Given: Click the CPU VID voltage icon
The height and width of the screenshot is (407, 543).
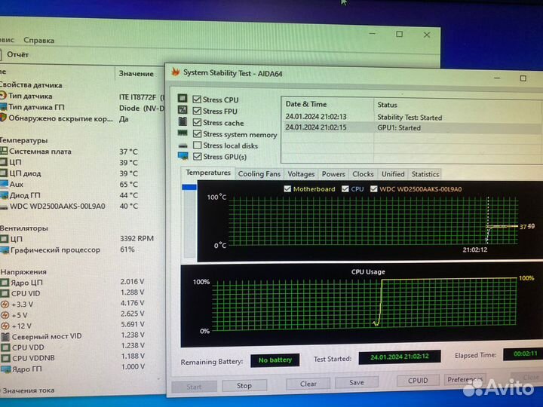Looking at the screenshot, I should click(x=5, y=293).
